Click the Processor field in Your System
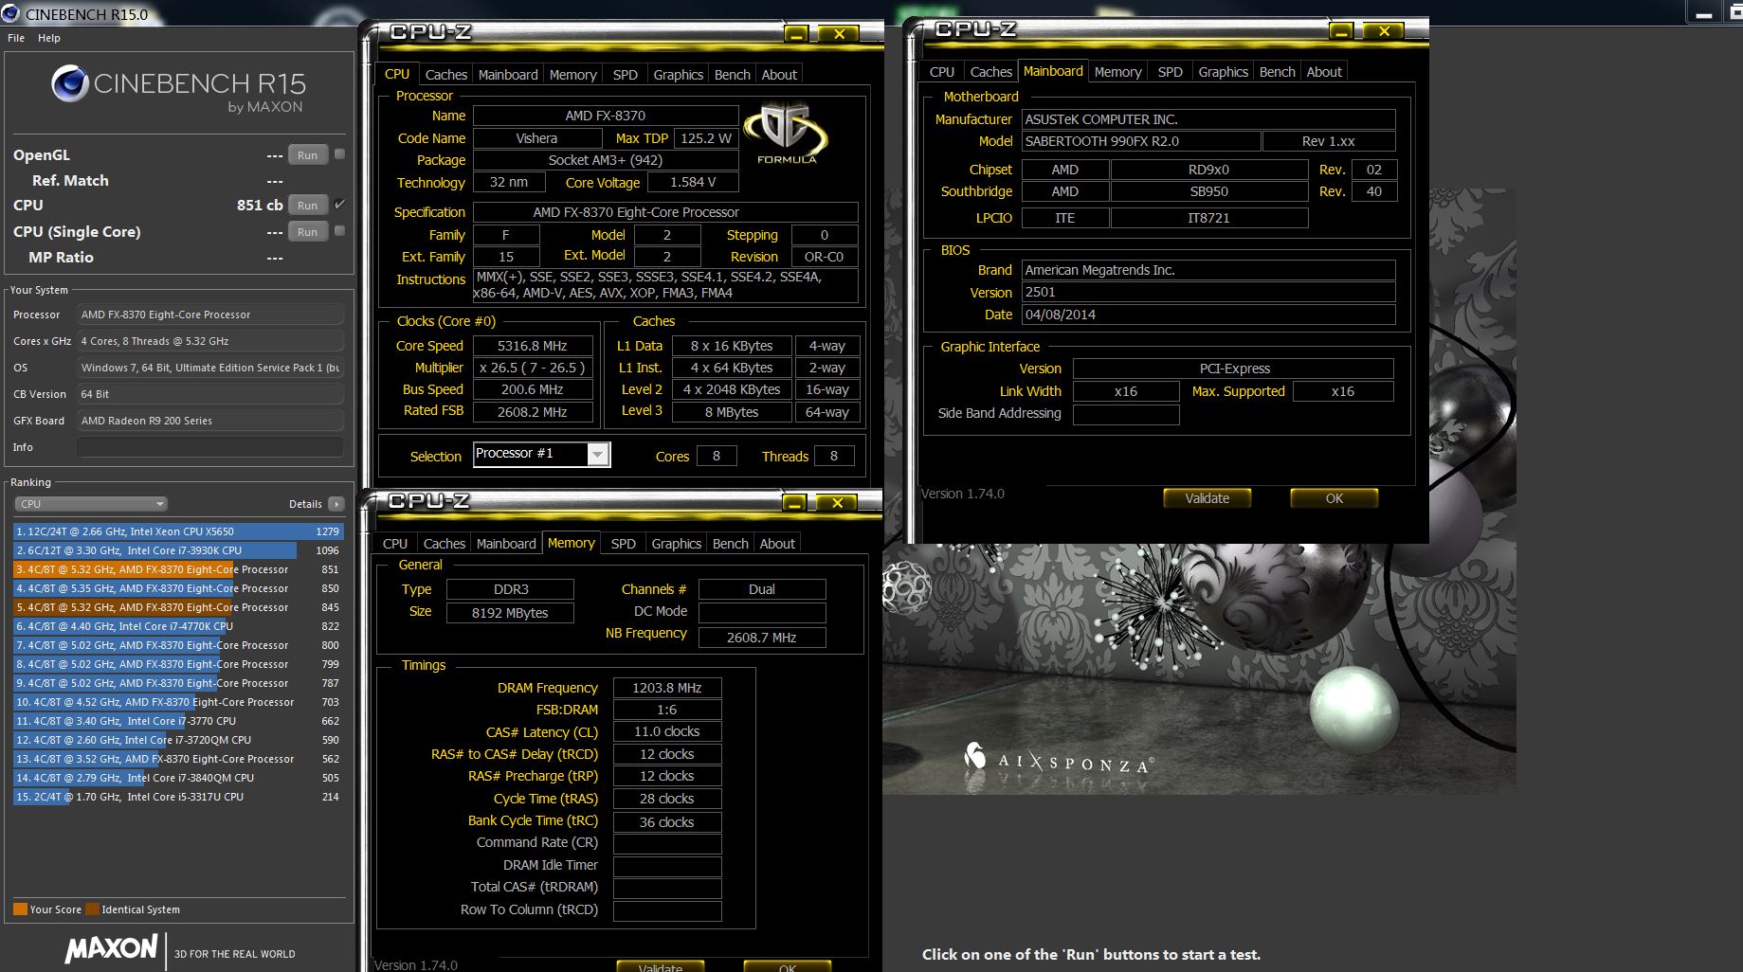Screen dimensions: 1743x972 click(x=209, y=315)
